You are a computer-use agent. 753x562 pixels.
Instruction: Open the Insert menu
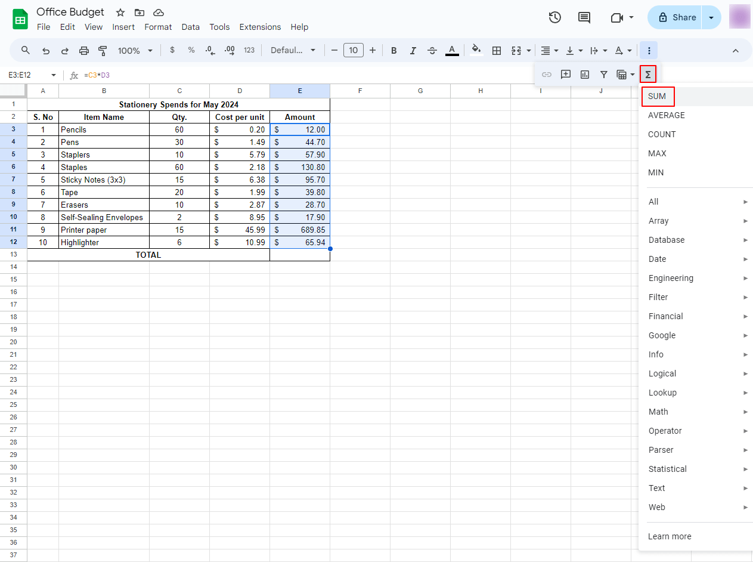point(123,27)
